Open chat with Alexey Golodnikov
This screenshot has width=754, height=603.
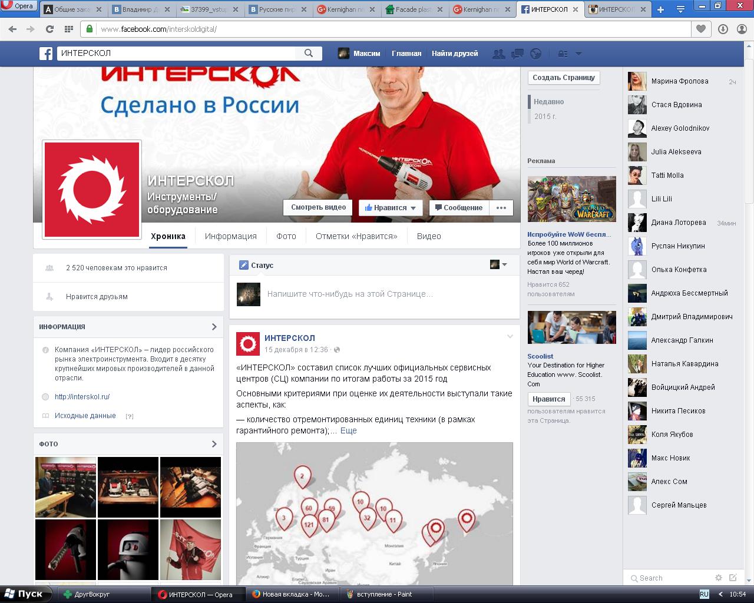pyautogui.click(x=682, y=128)
